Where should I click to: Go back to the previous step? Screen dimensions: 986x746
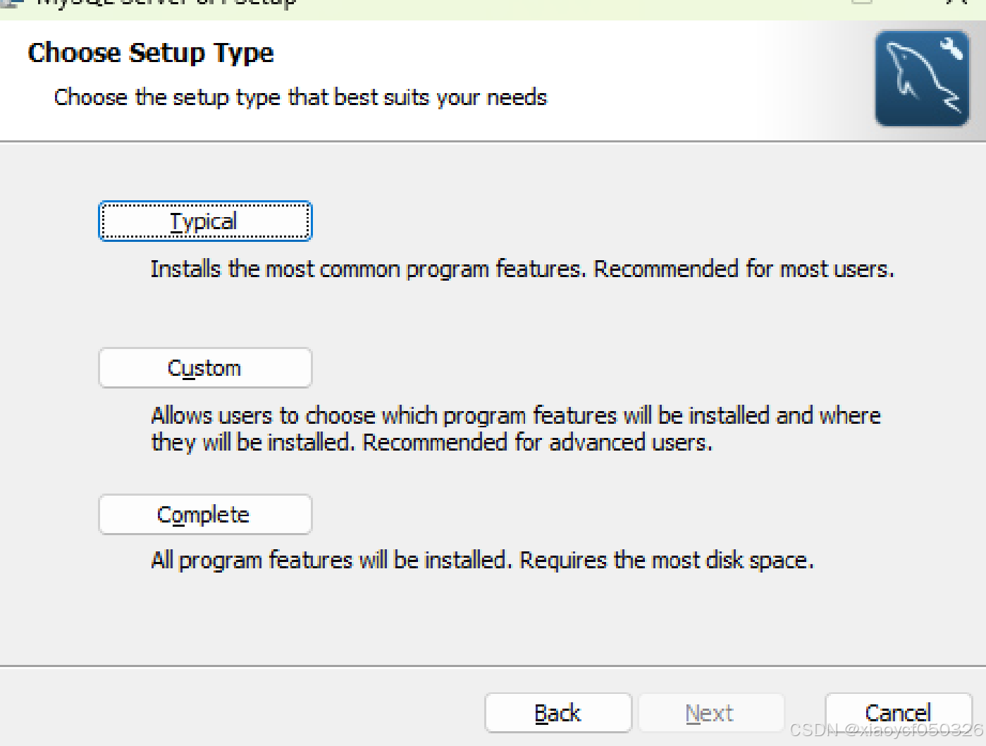(558, 713)
